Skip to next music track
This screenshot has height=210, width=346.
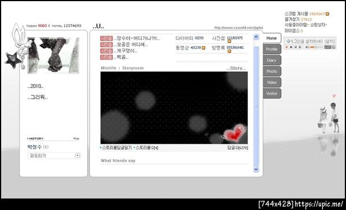click(x=300, y=47)
